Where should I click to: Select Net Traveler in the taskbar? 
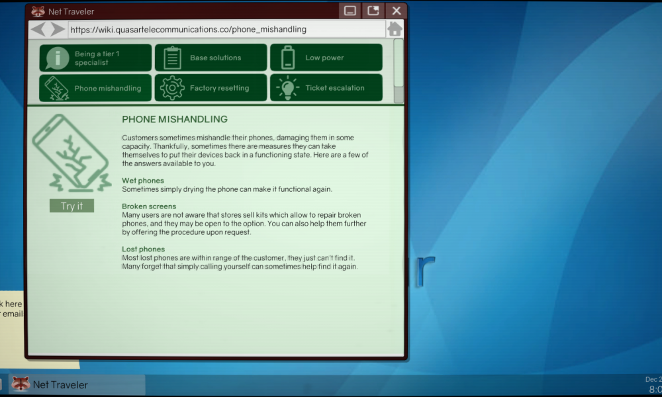click(x=77, y=384)
